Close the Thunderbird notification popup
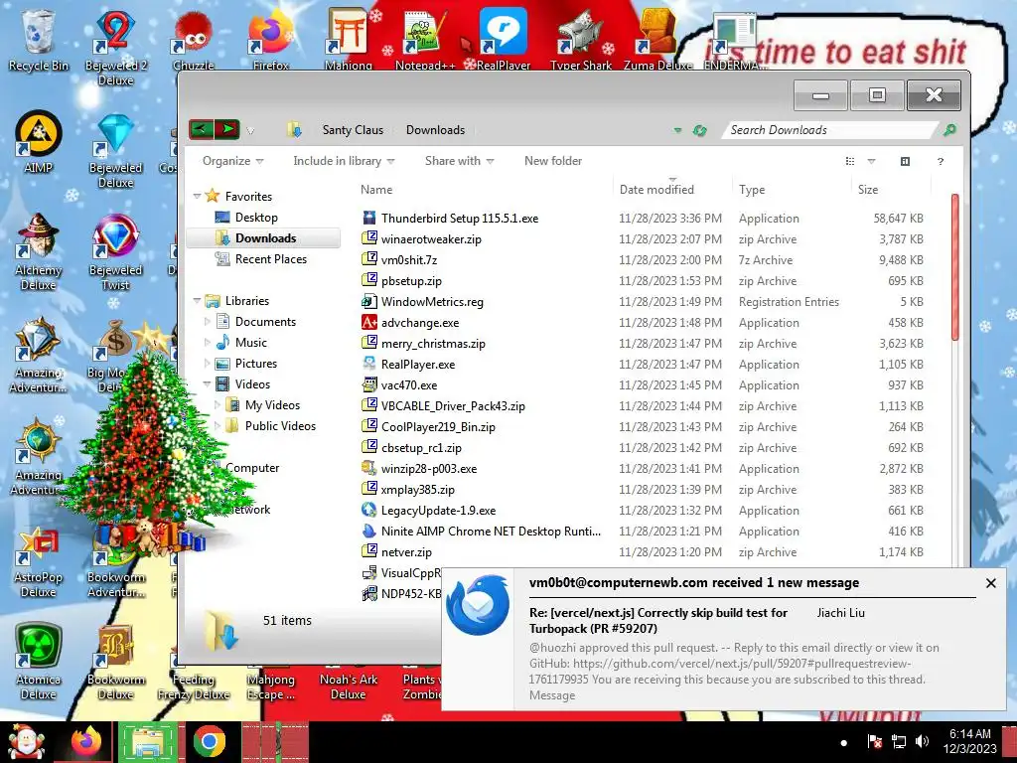 click(x=990, y=582)
